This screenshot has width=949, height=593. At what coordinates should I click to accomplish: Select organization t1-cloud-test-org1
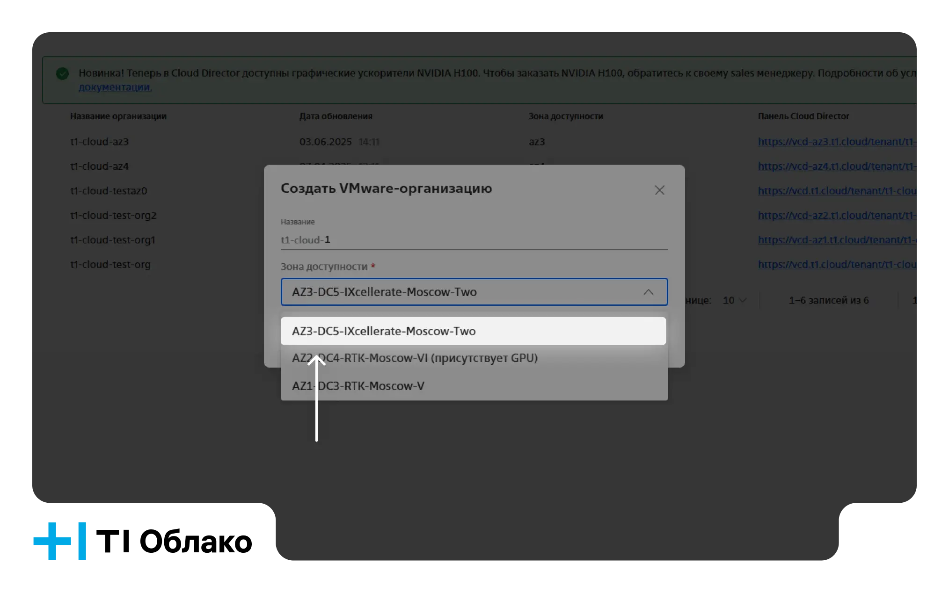pos(112,240)
